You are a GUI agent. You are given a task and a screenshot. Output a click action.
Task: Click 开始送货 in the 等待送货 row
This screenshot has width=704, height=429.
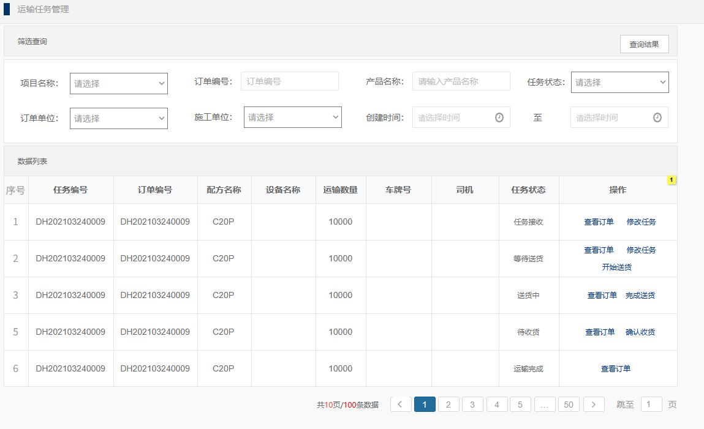616,267
